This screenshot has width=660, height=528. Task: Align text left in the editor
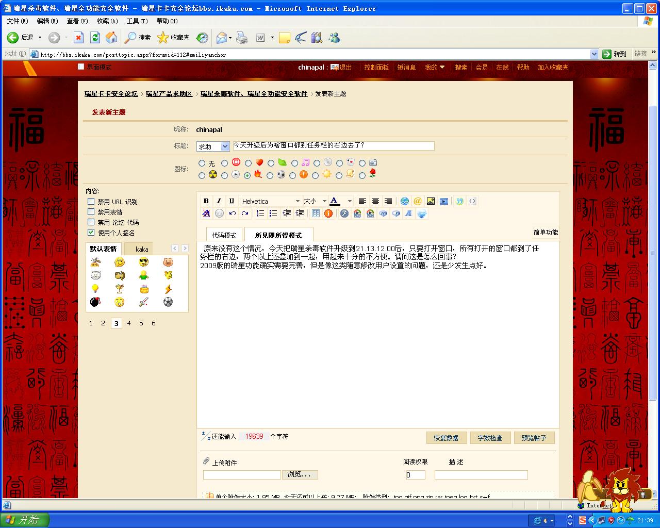pyautogui.click(x=362, y=201)
